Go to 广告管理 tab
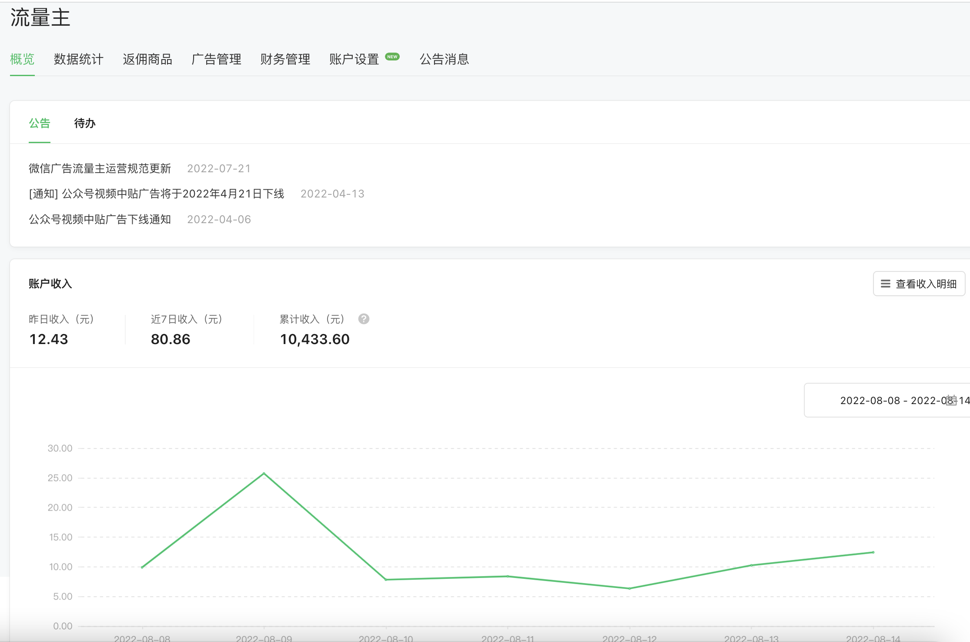Viewport: 970px width, 642px height. (216, 59)
